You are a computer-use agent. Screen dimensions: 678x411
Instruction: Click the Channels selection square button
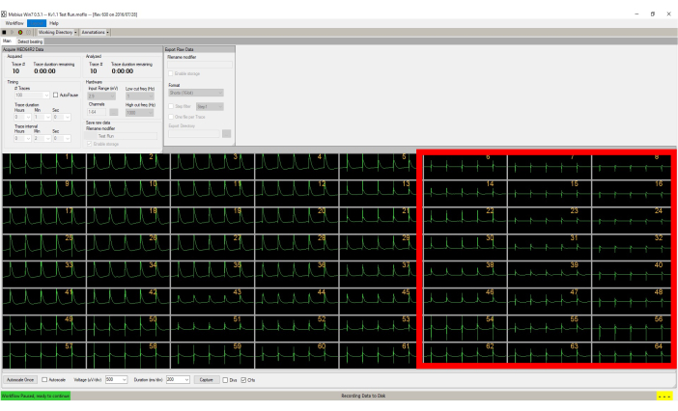(113, 112)
